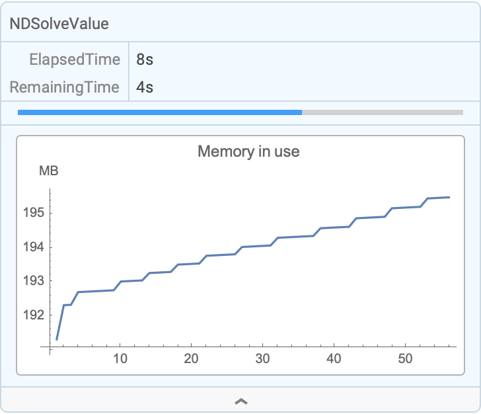Screen dimensions: 481x414
Task: Click the 195 y-axis tick label
Action: [33, 213]
